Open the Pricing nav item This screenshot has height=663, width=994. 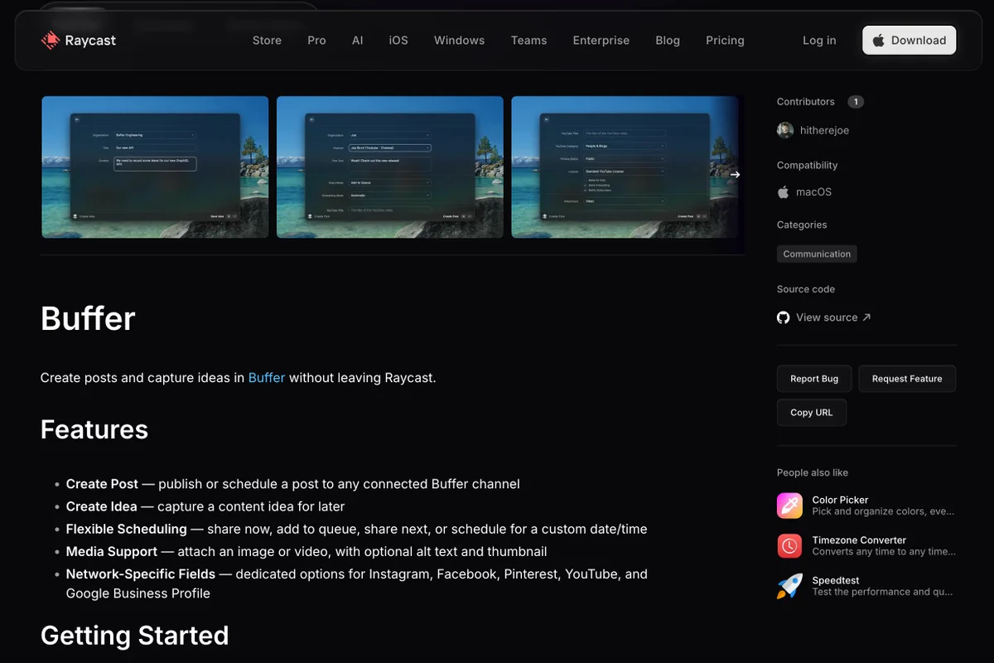(x=725, y=40)
